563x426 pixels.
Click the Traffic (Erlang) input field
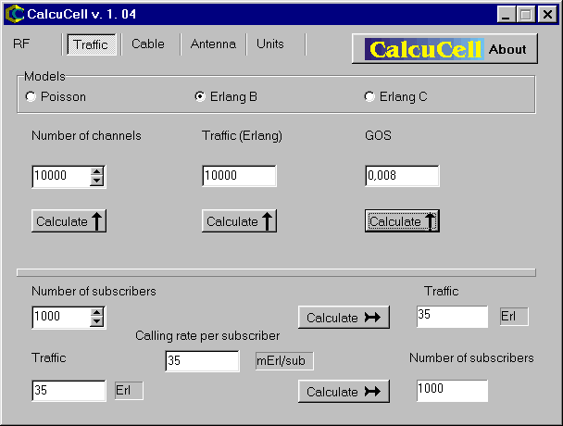[239, 176]
